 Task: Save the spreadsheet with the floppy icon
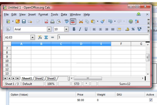point(24,22)
